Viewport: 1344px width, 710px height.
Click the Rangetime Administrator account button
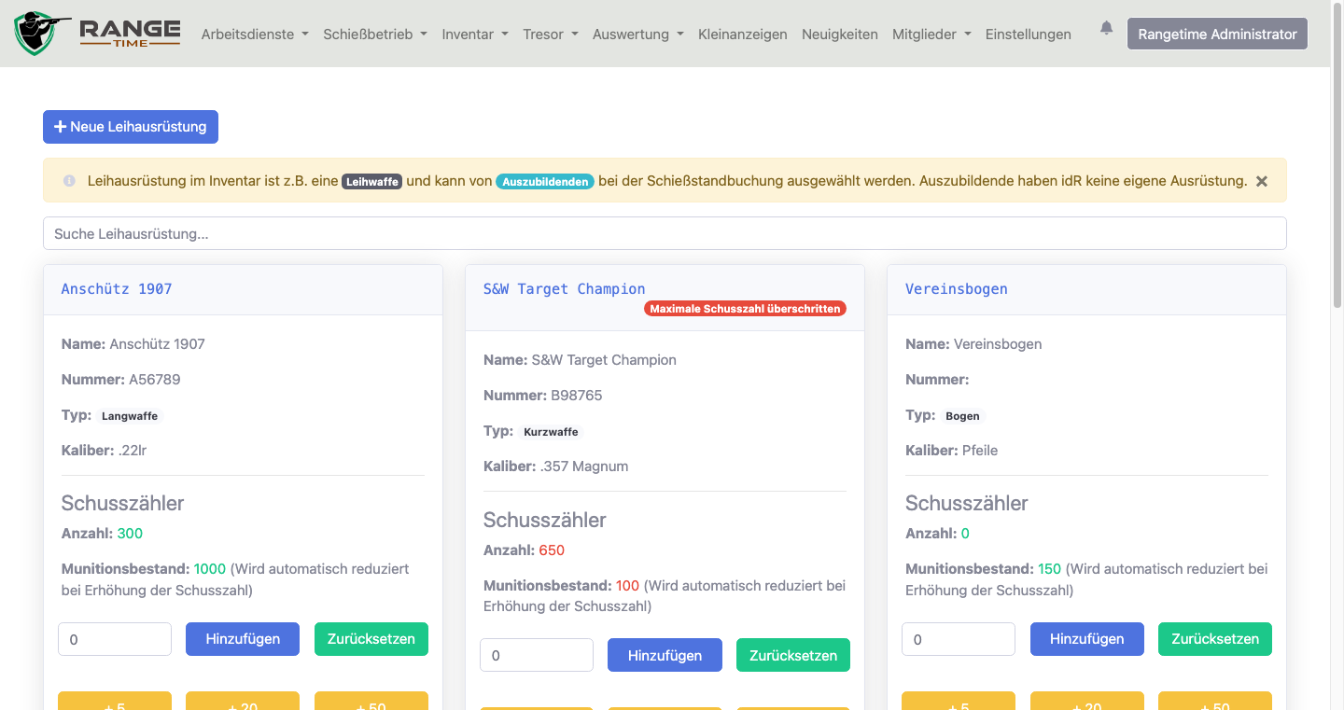(1217, 33)
